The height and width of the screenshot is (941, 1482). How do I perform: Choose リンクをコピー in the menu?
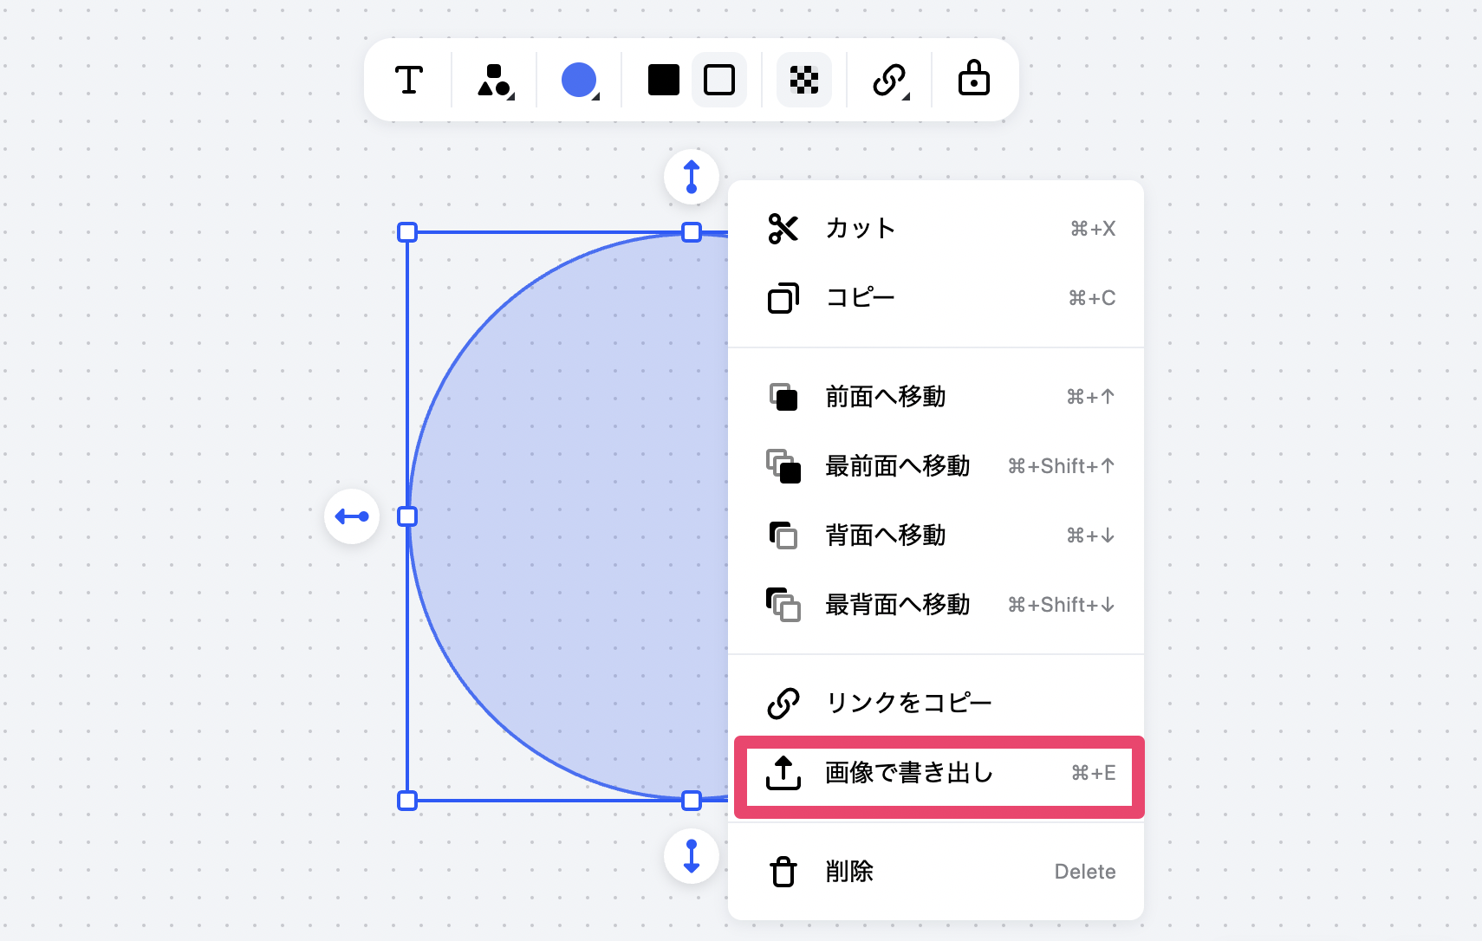click(936, 703)
